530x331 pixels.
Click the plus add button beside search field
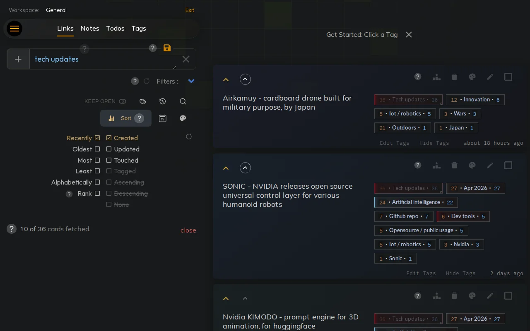[x=18, y=59]
